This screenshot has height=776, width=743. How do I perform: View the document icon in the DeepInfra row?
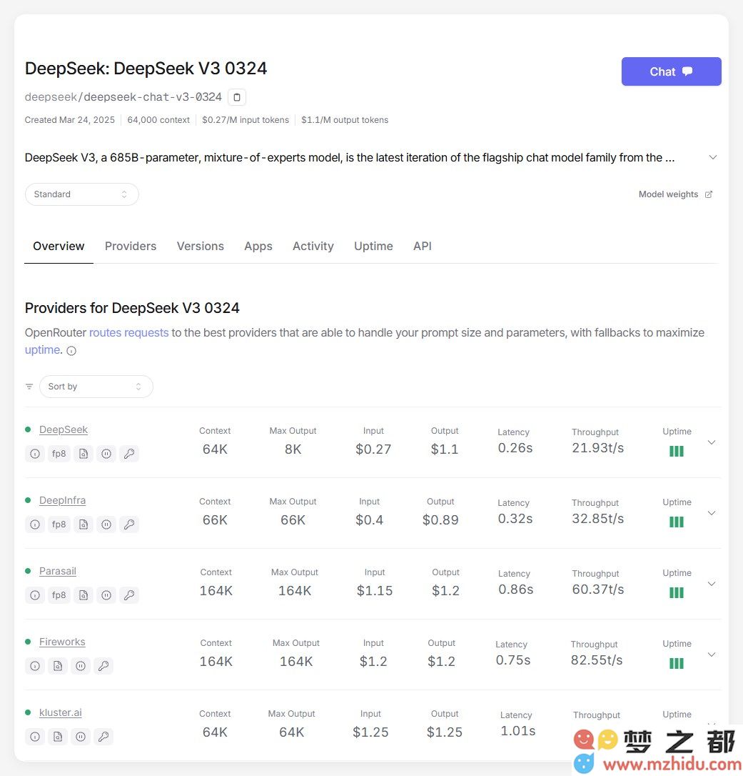[83, 524]
